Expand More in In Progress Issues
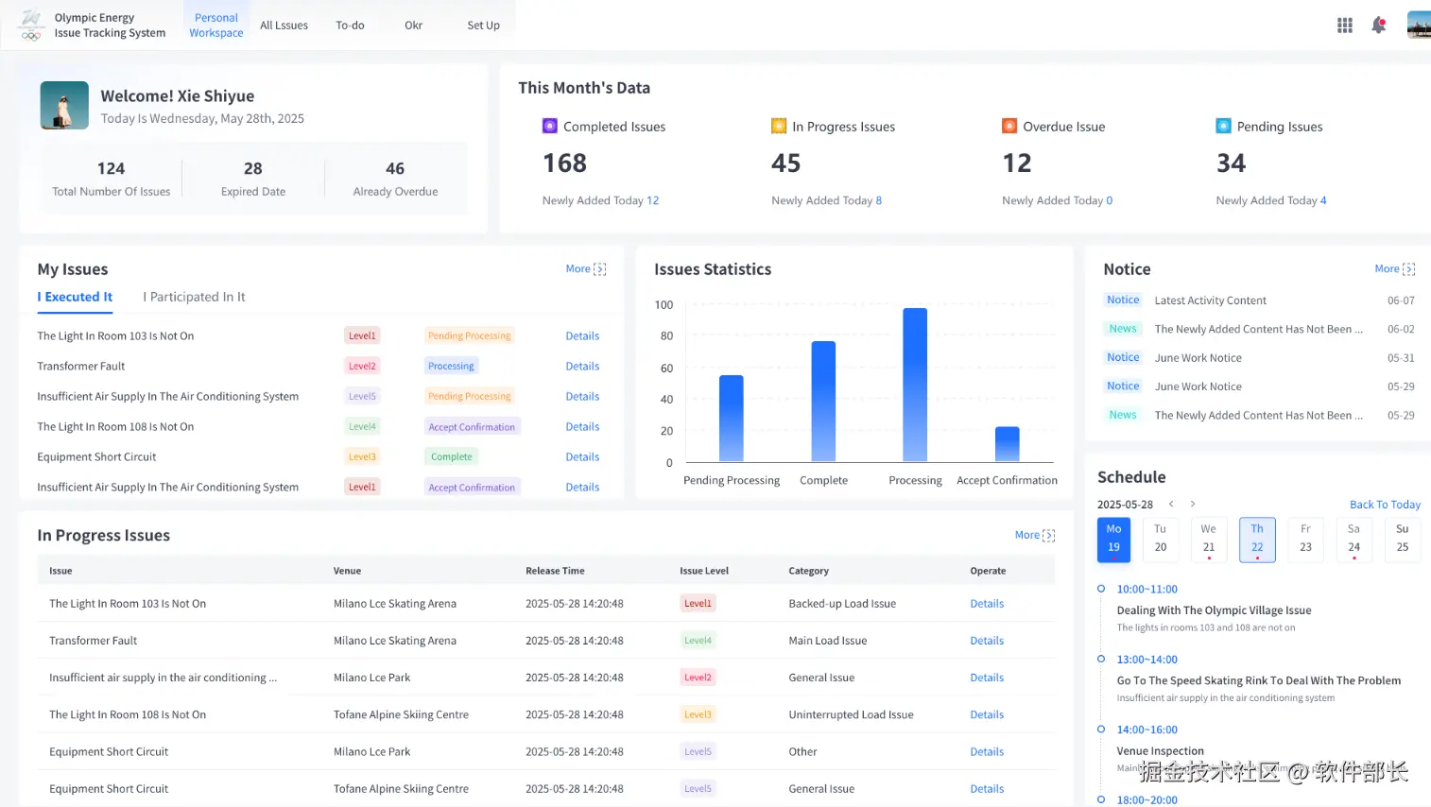This screenshot has height=807, width=1431. 1035,535
